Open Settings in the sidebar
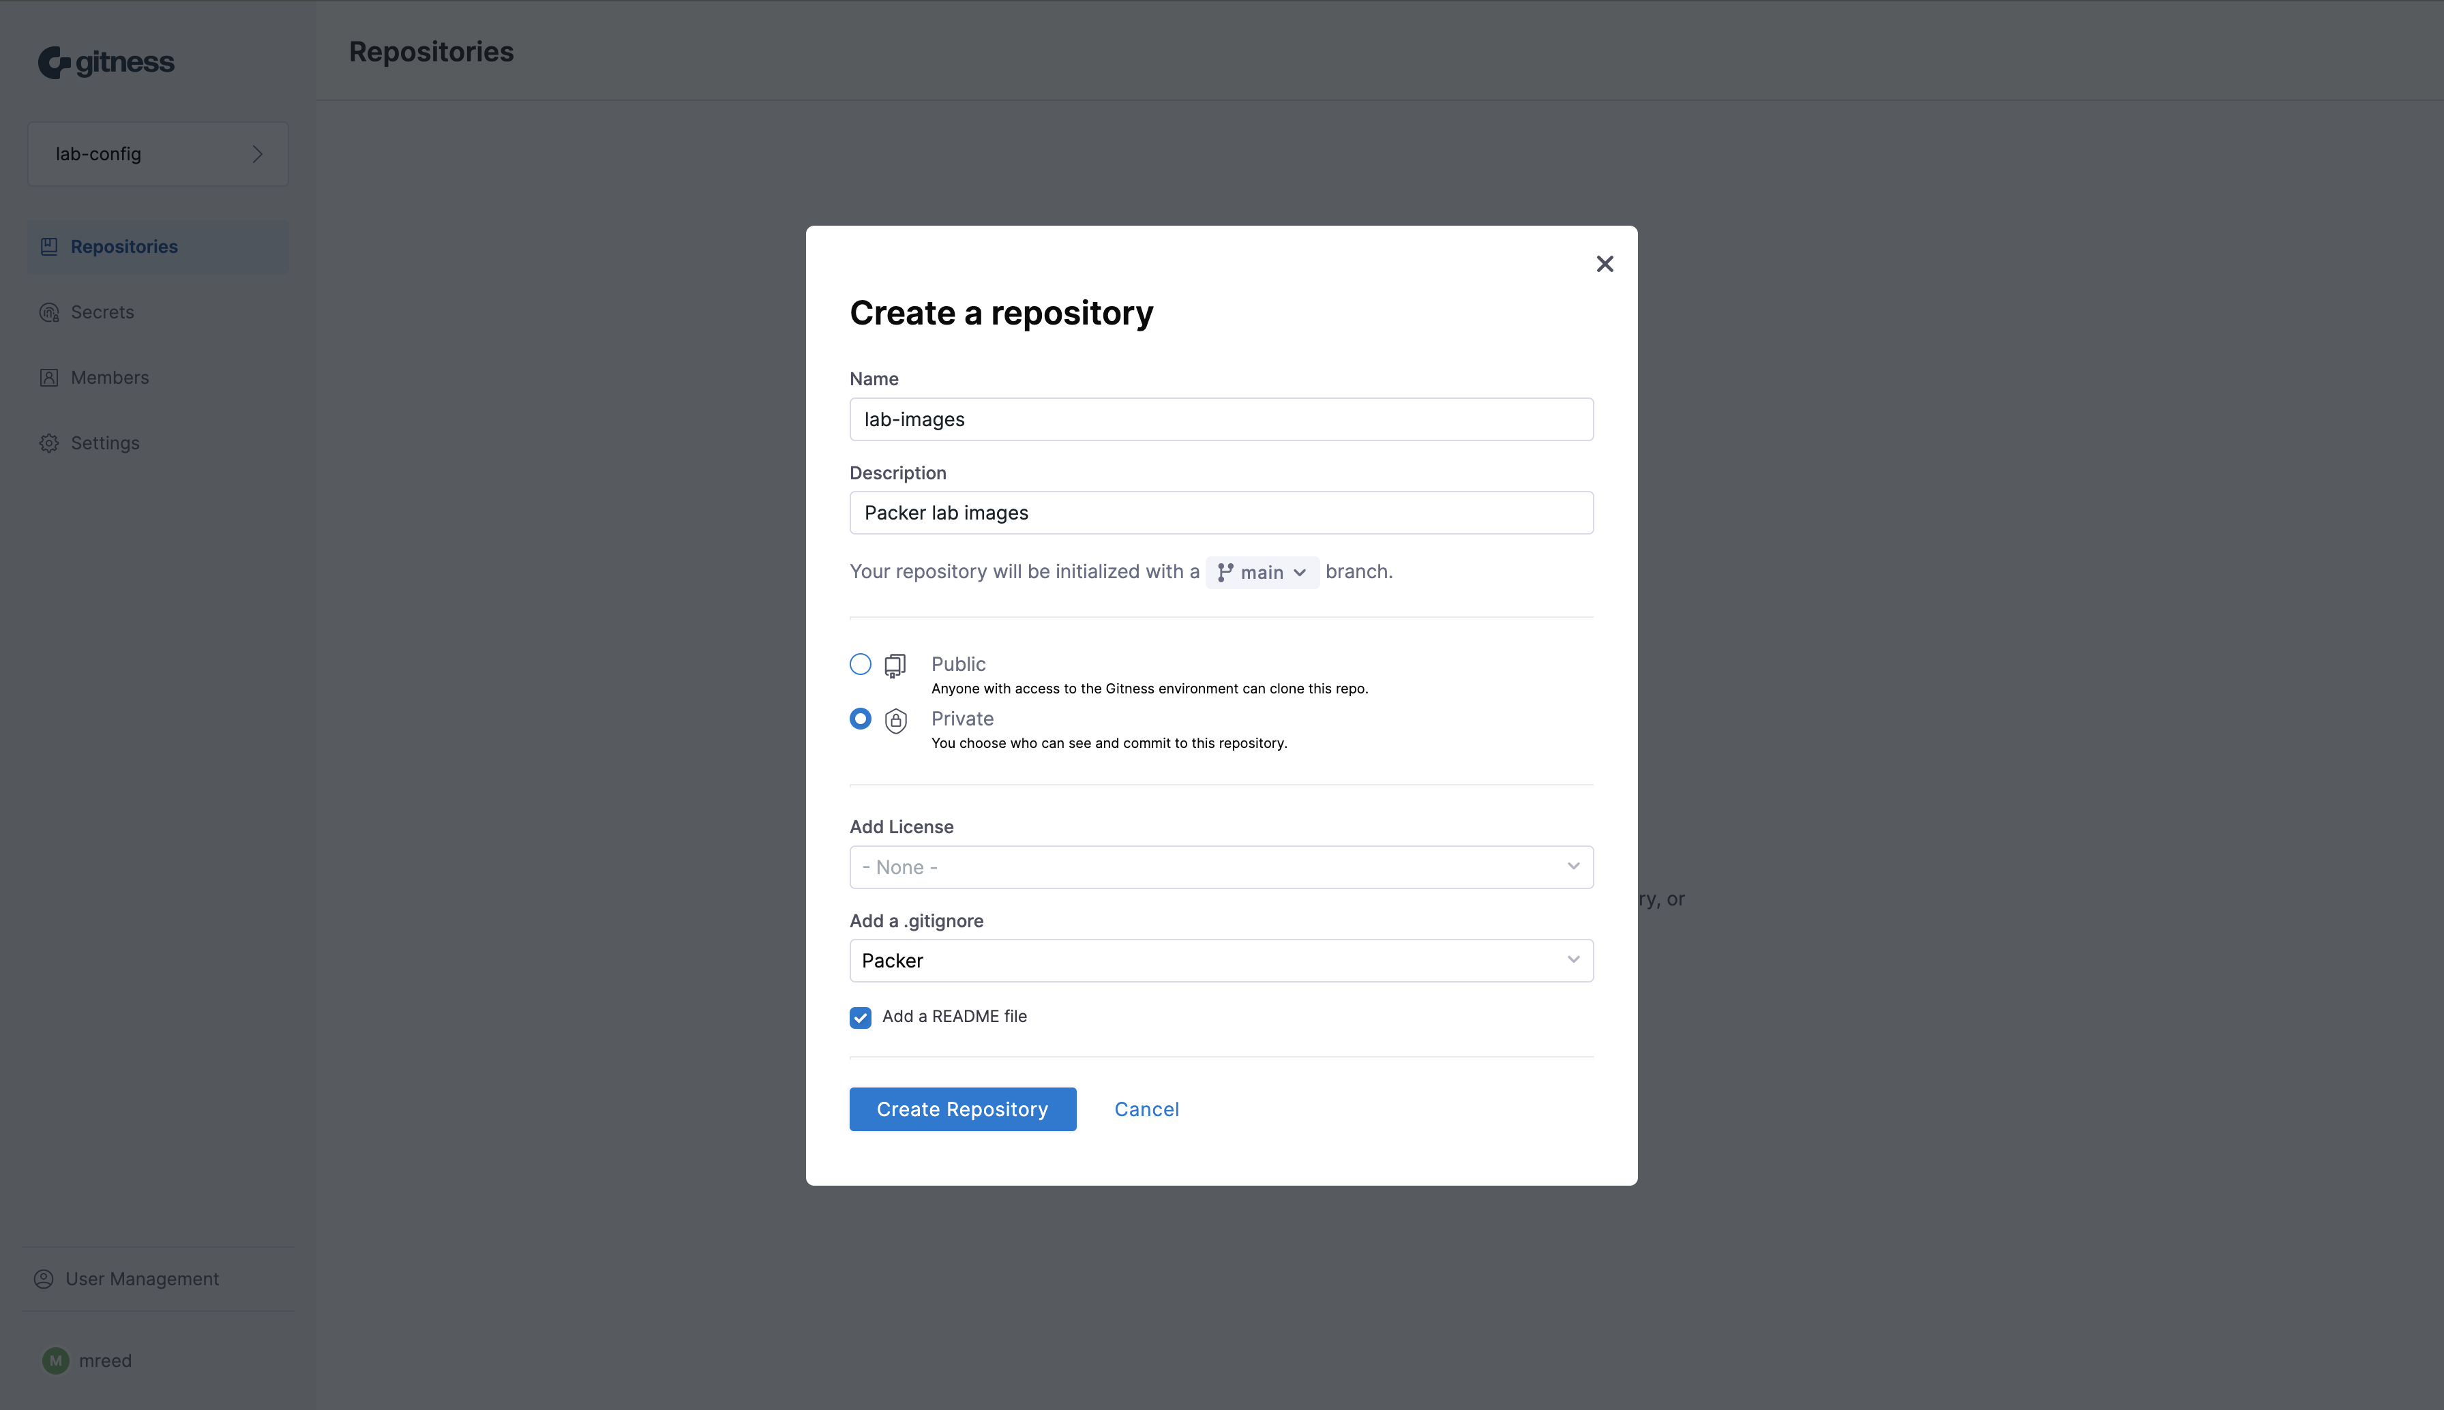Image resolution: width=2444 pixels, height=1410 pixels. (x=158, y=442)
